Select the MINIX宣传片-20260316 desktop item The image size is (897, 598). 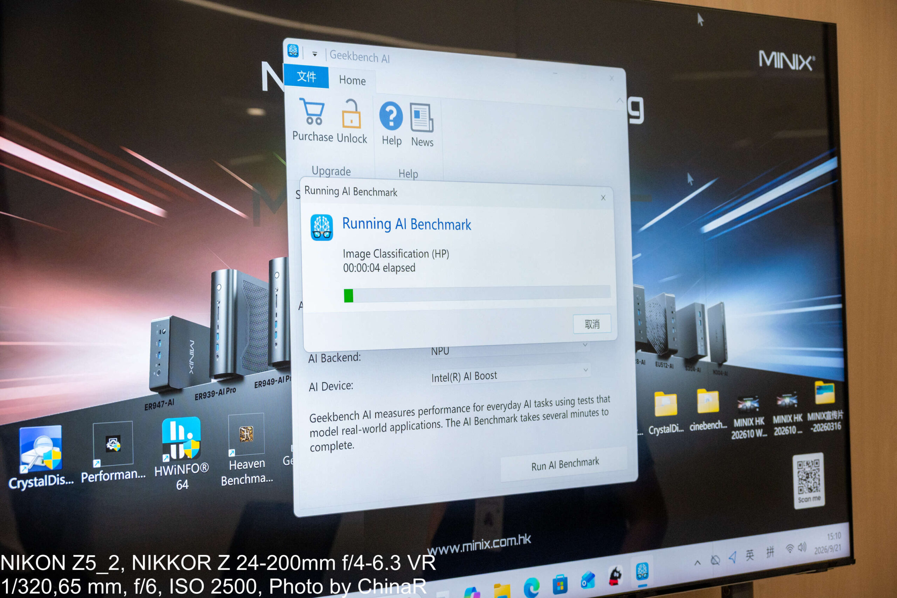(825, 406)
